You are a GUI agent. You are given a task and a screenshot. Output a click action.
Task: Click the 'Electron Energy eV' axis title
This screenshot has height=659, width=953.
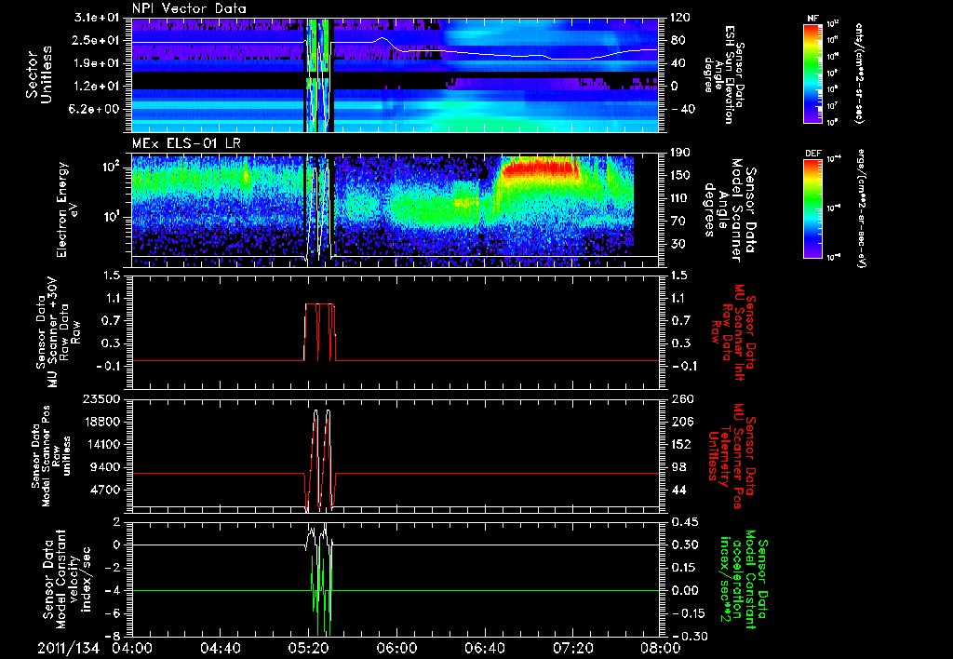pyautogui.click(x=69, y=209)
